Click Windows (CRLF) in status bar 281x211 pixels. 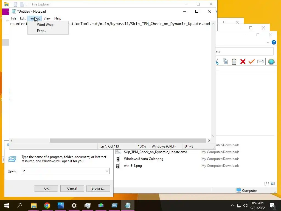point(164,146)
